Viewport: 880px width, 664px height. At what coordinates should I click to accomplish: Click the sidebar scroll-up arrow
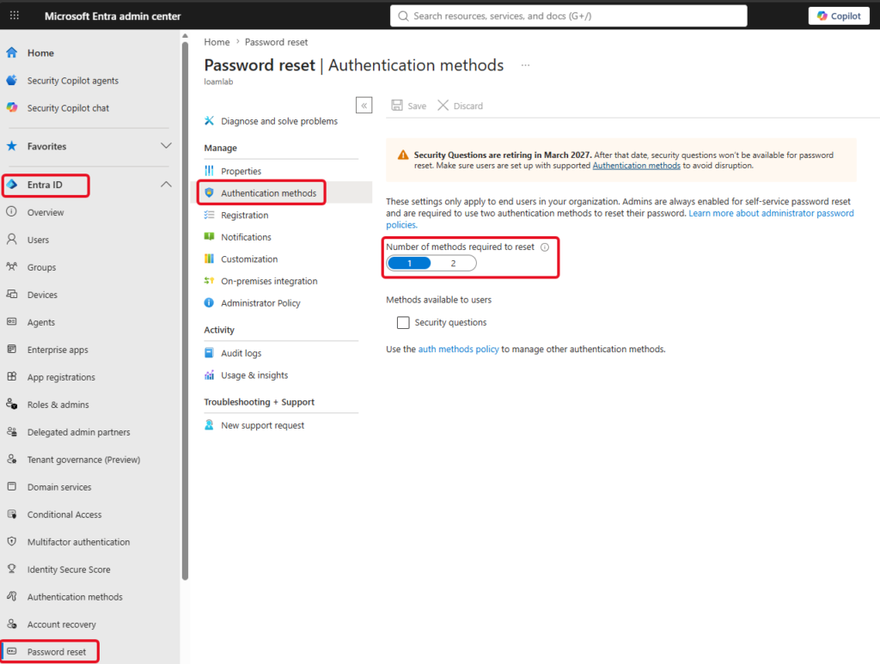pyautogui.click(x=186, y=36)
